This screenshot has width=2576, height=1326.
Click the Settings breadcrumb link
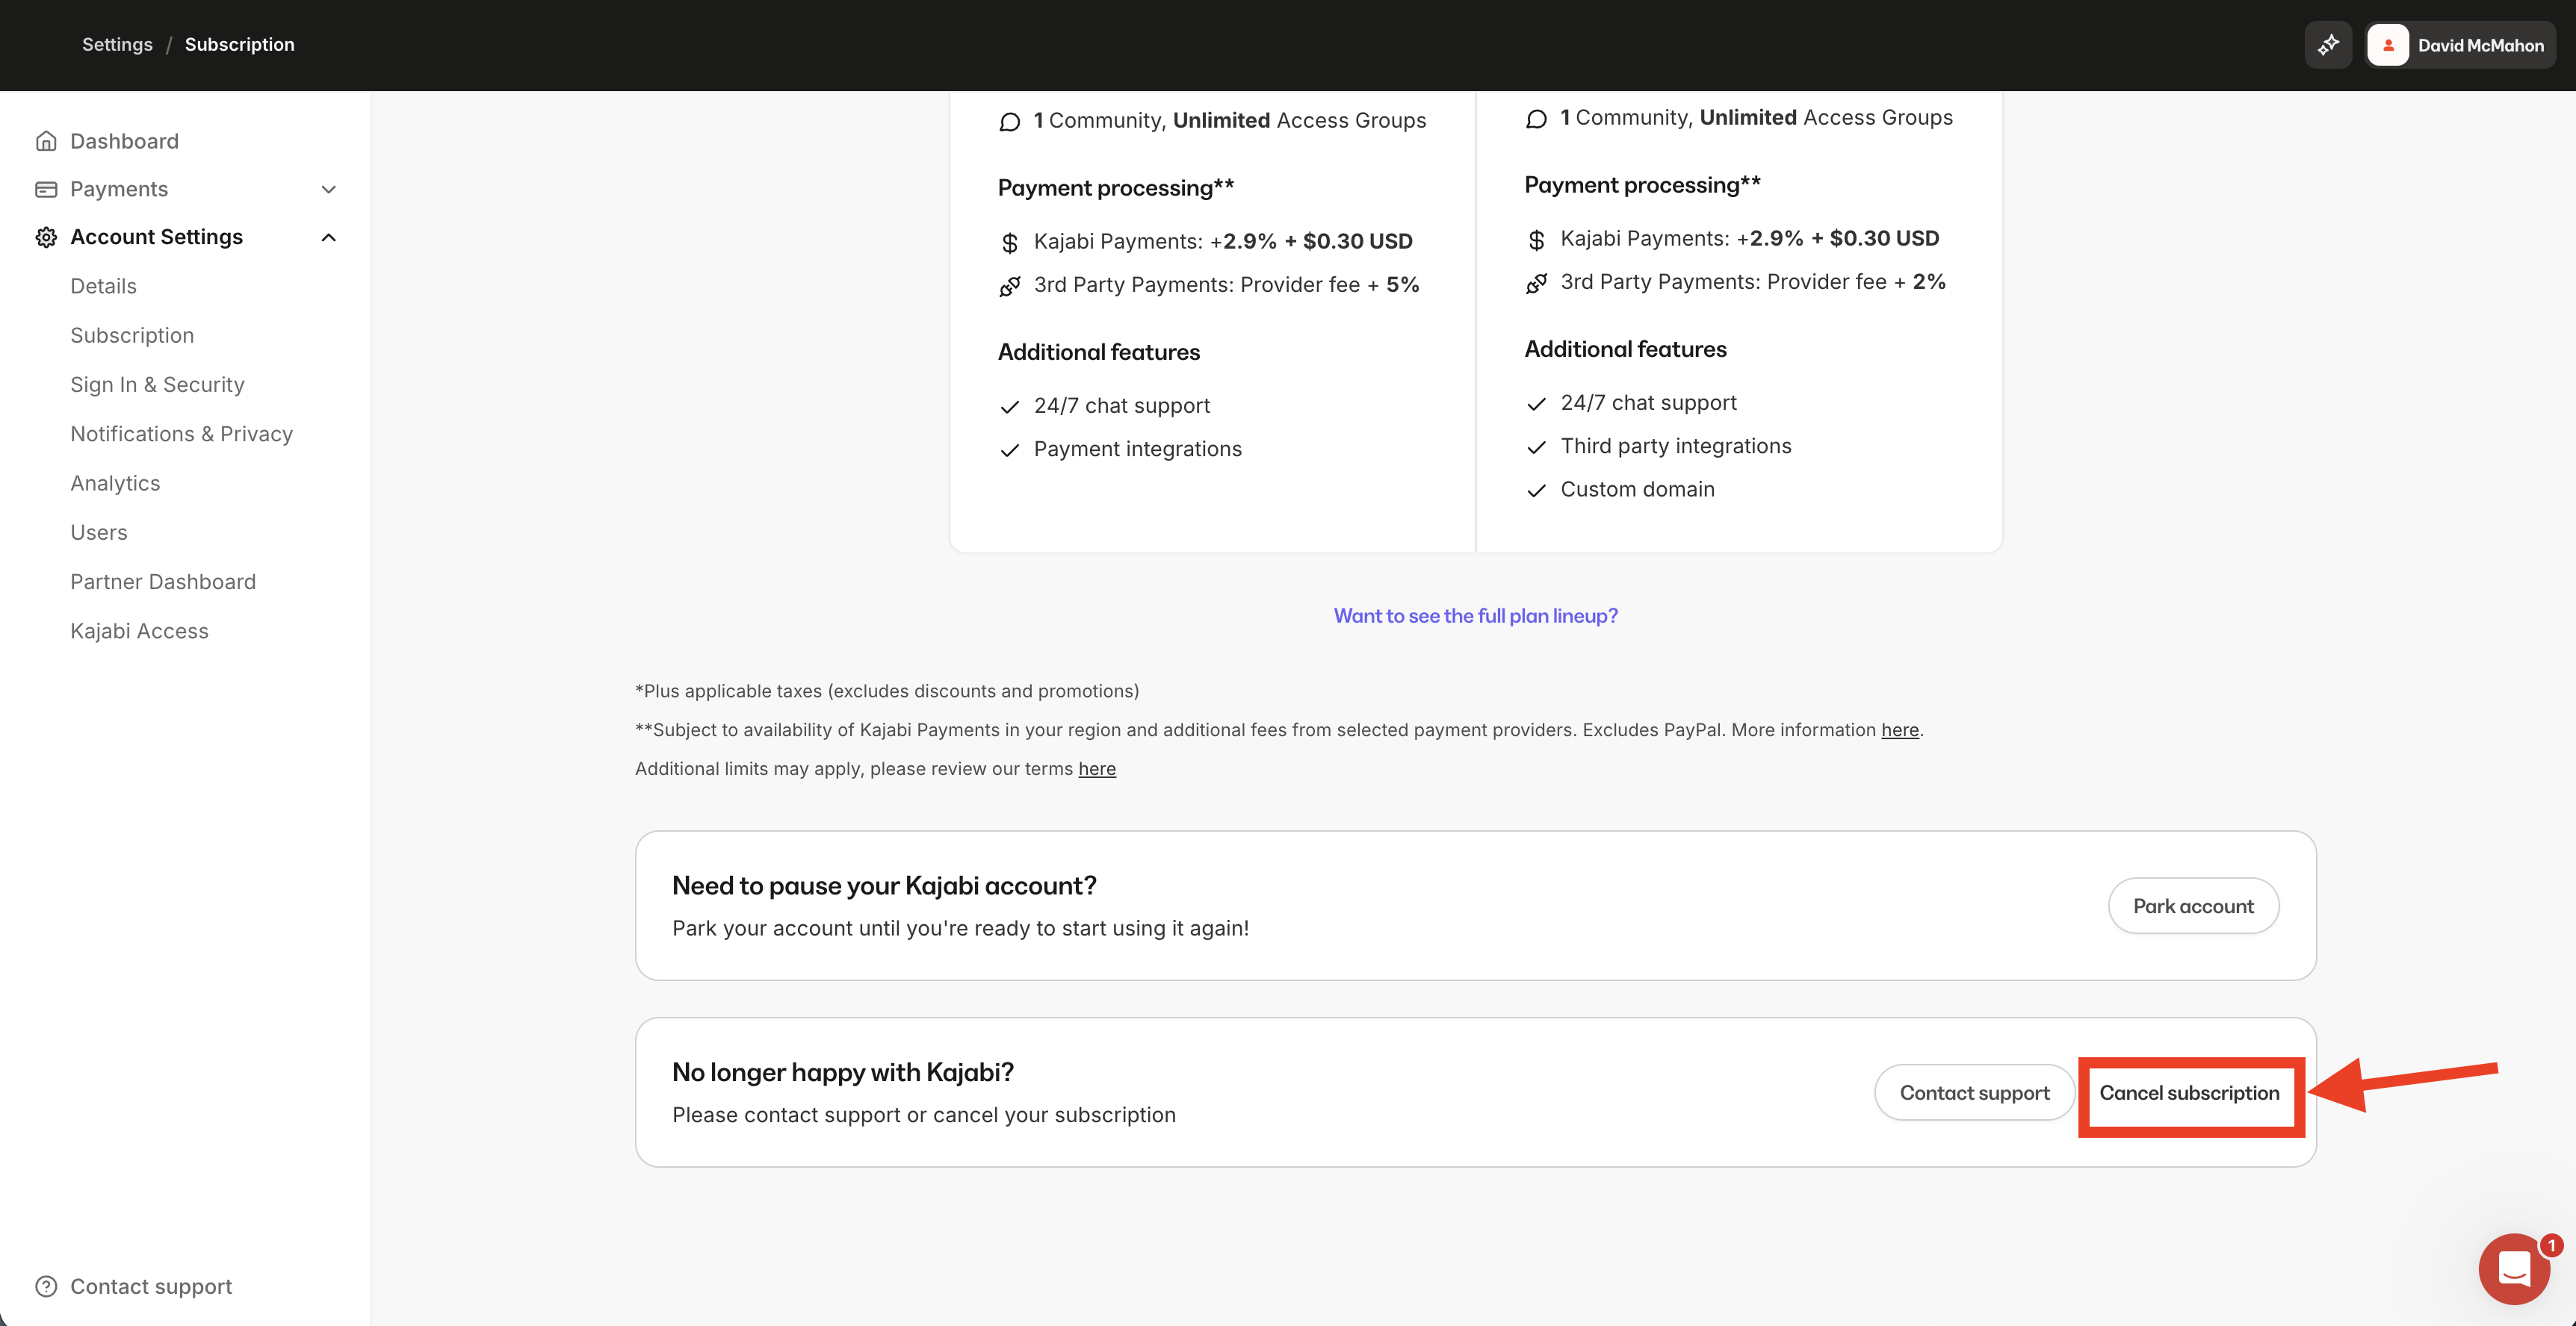point(117,44)
